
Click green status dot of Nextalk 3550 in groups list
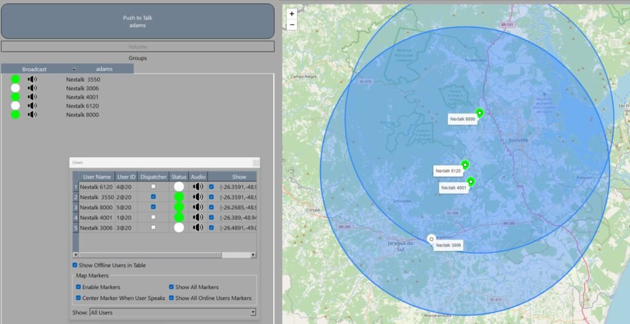click(x=15, y=79)
